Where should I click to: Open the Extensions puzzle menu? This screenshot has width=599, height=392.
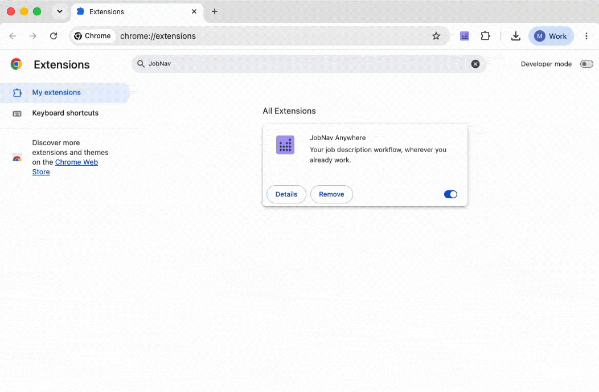[485, 36]
